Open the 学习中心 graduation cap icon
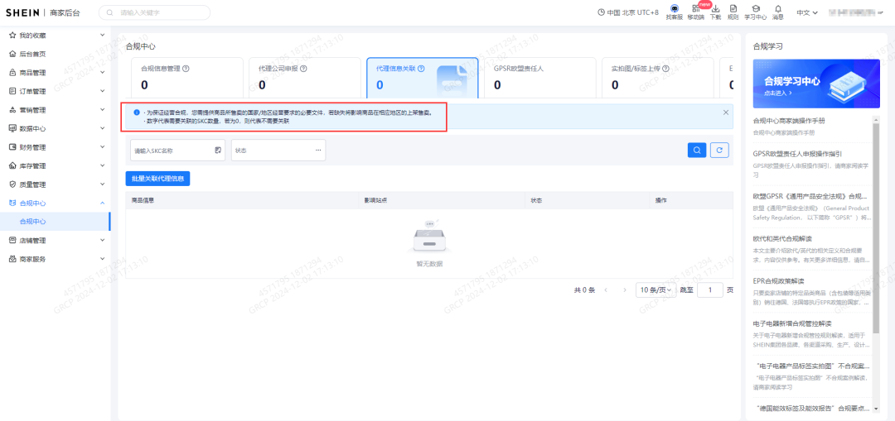The width and height of the screenshot is (895, 421). 756,9
